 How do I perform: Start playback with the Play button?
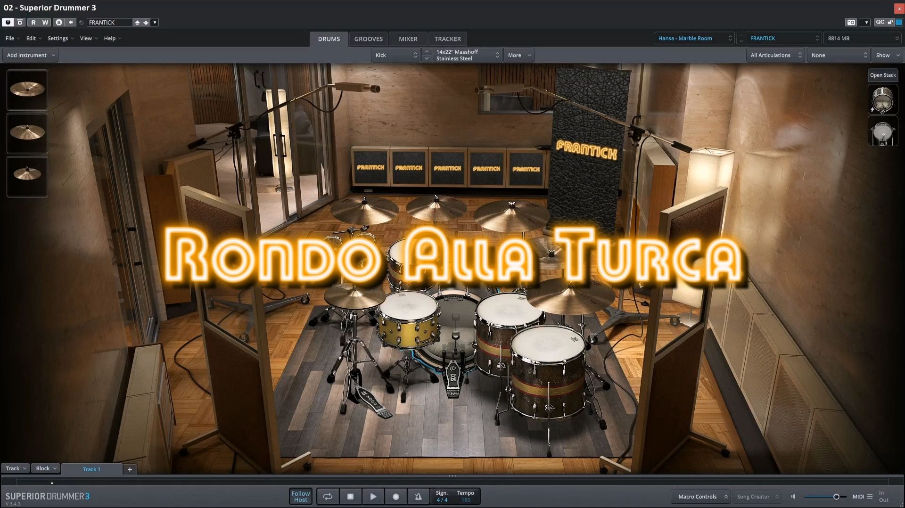373,496
